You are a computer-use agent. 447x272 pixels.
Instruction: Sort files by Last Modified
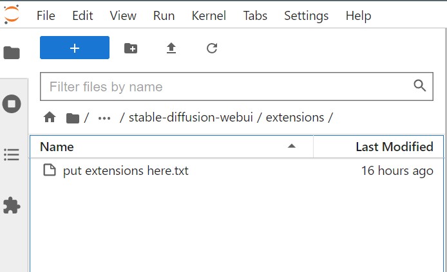click(394, 147)
